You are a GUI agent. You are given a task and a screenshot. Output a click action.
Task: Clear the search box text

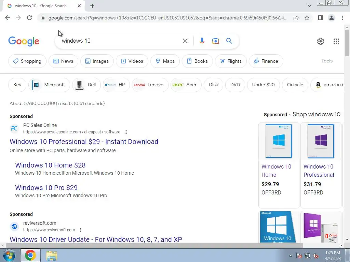pyautogui.click(x=185, y=41)
